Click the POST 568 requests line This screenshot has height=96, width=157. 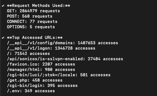pyautogui.click(x=30, y=16)
